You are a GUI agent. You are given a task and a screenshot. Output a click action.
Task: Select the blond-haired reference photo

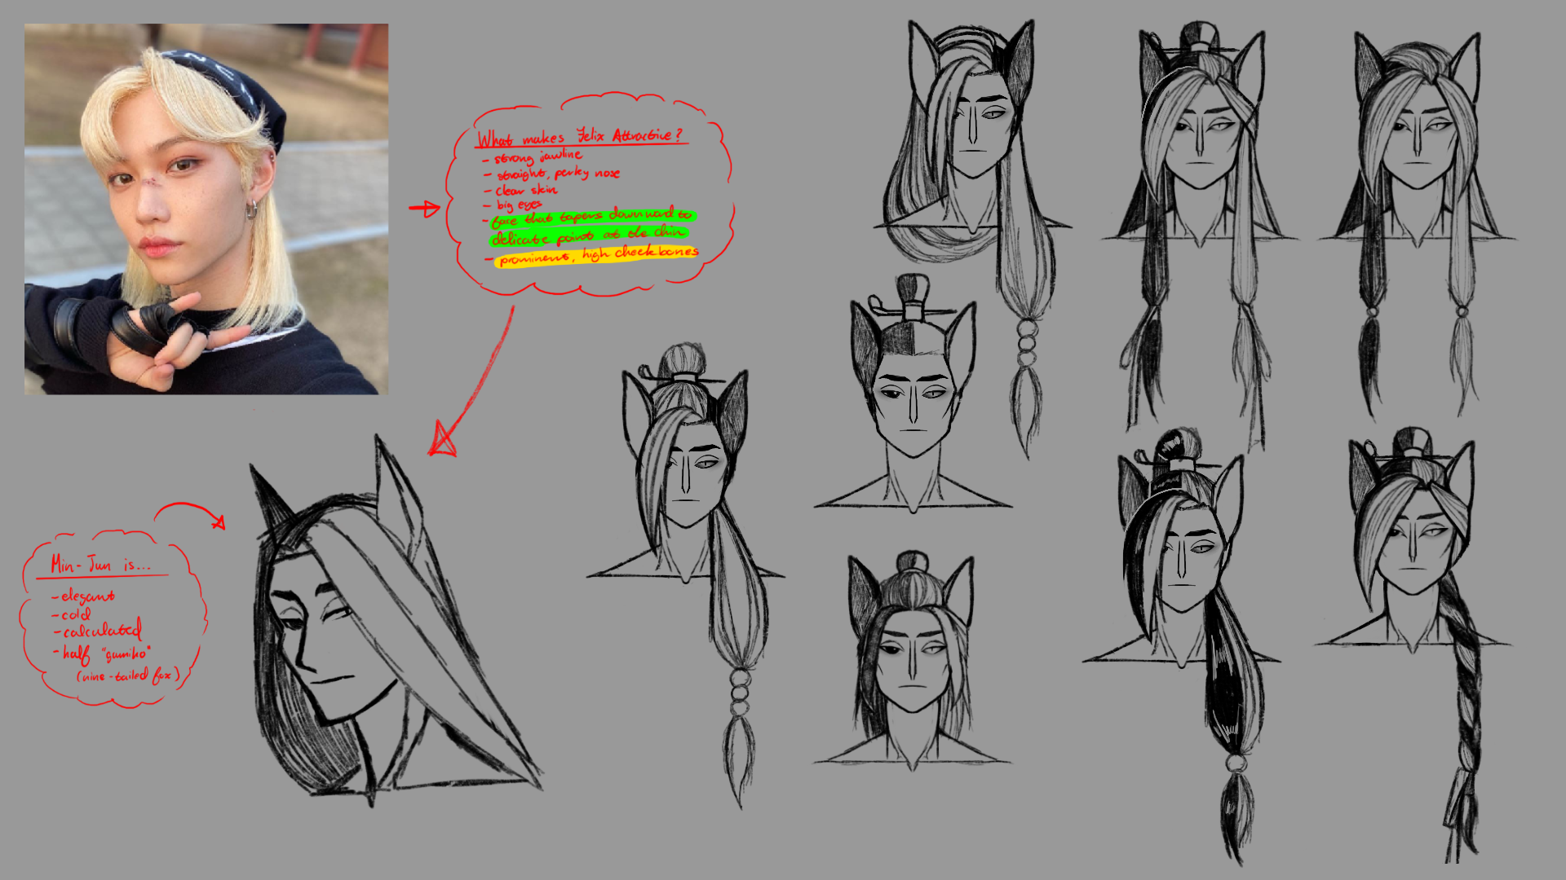206,209
